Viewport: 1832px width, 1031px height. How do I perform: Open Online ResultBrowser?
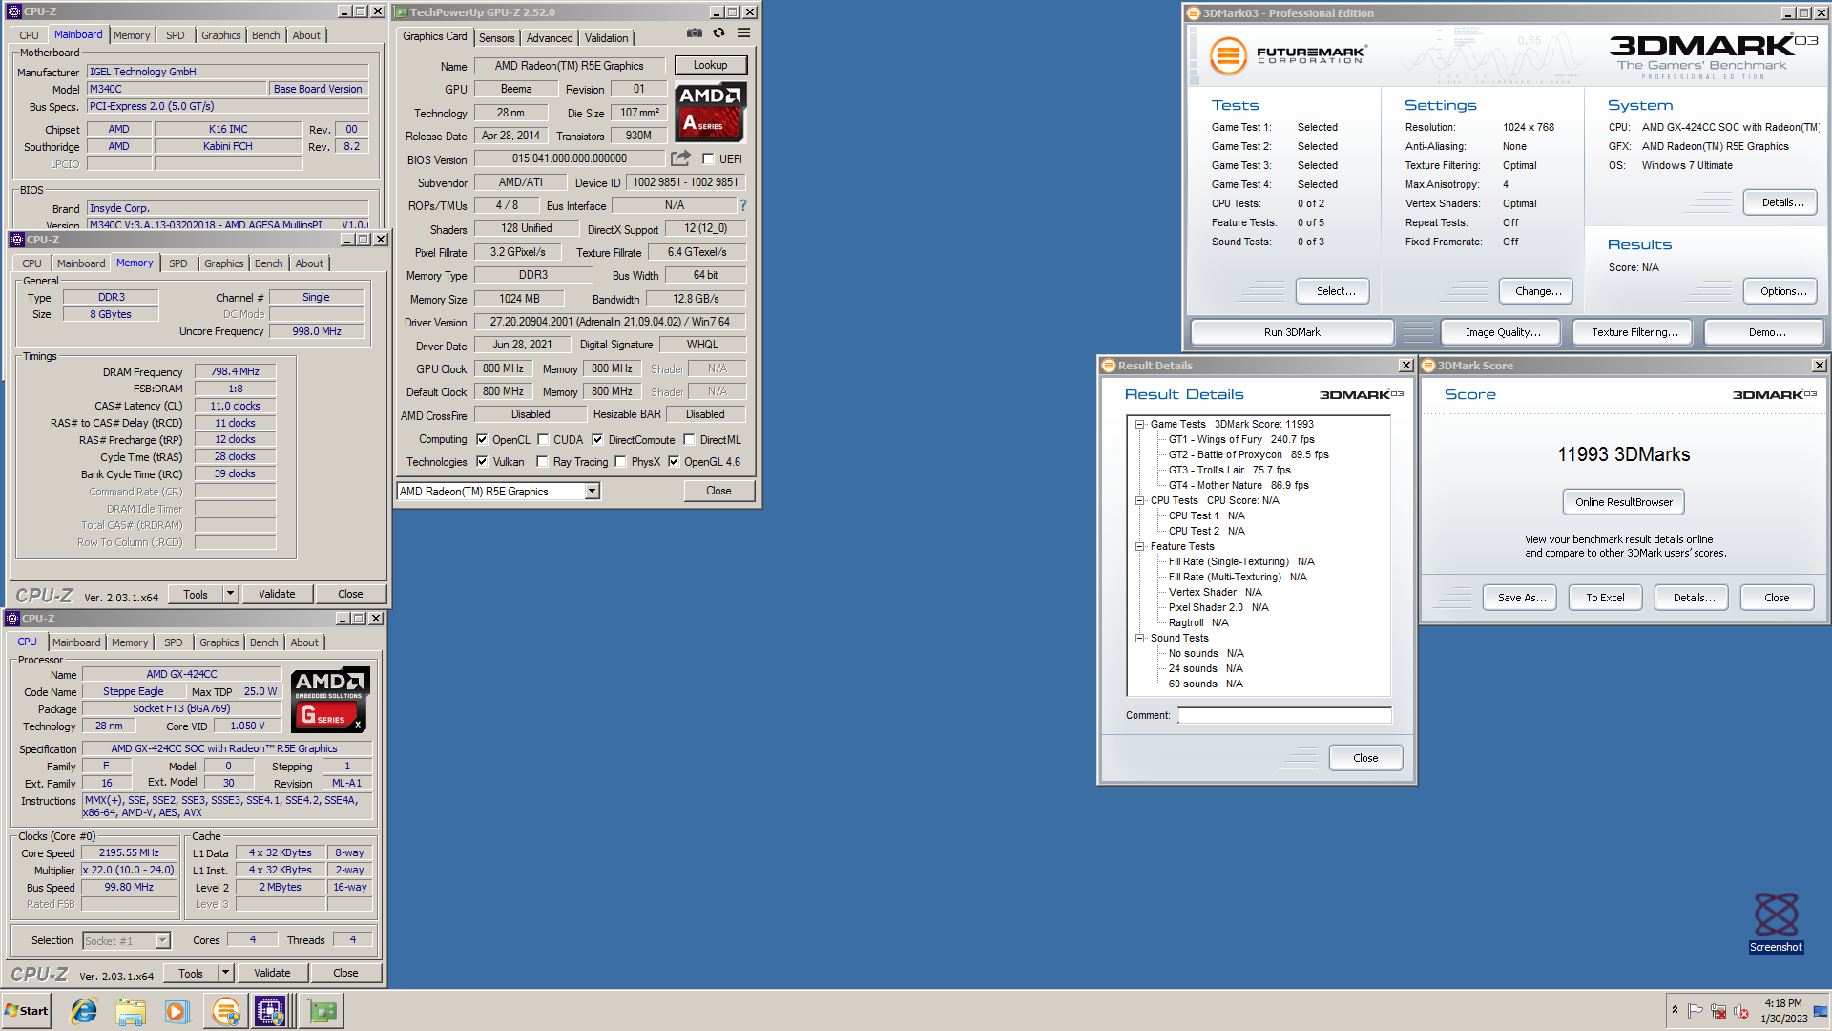coord(1623,502)
